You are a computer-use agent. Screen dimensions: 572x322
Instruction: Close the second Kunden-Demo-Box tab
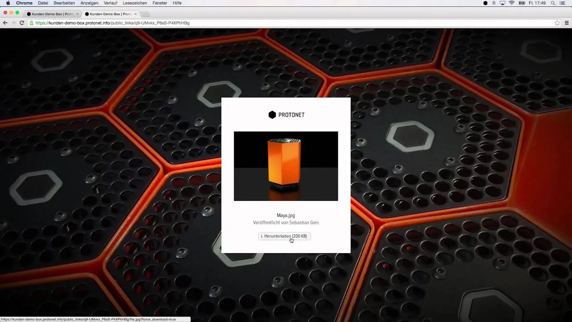(135, 14)
